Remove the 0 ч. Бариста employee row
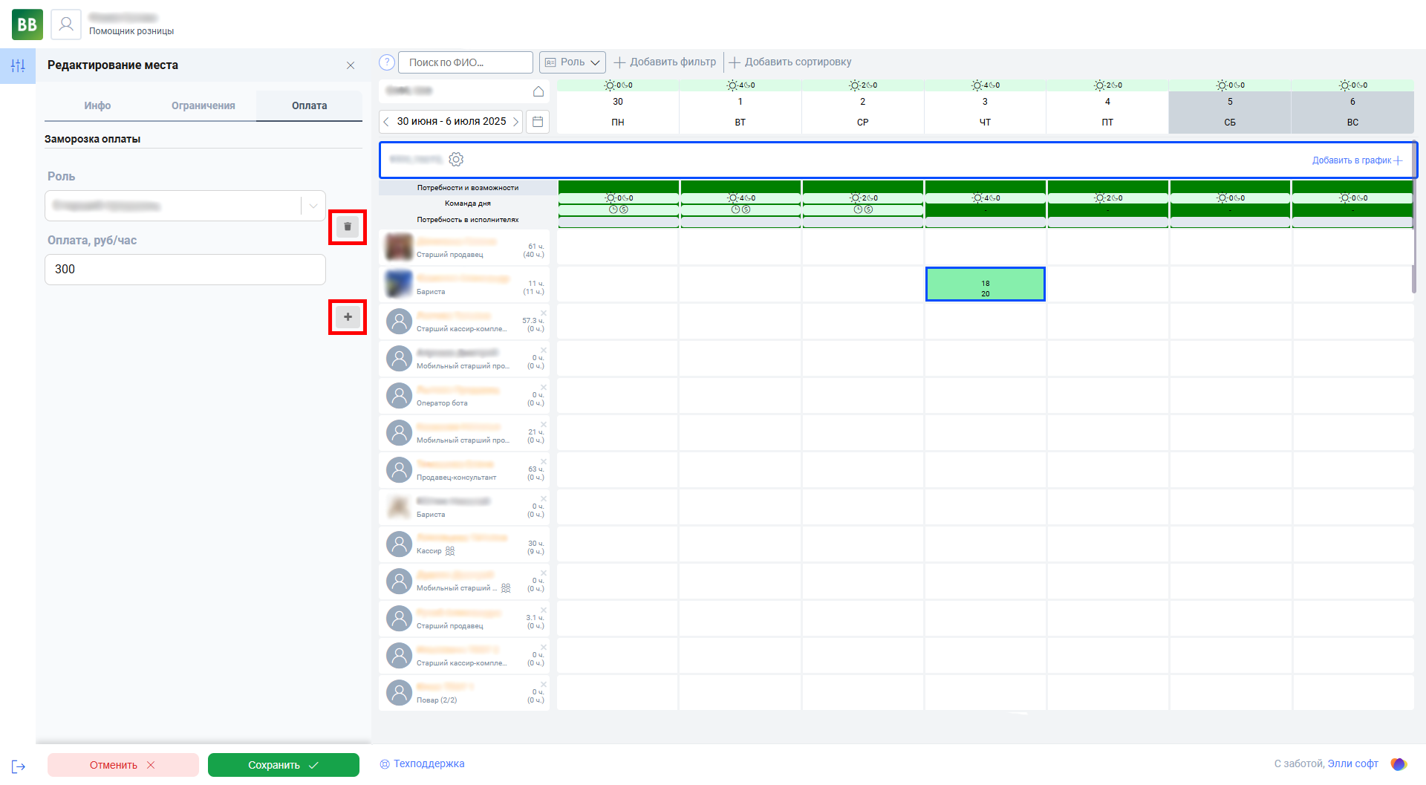Image resolution: width=1426 pixels, height=785 pixels. [544, 499]
